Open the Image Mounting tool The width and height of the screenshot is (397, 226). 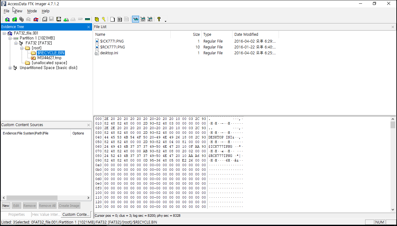click(21, 19)
